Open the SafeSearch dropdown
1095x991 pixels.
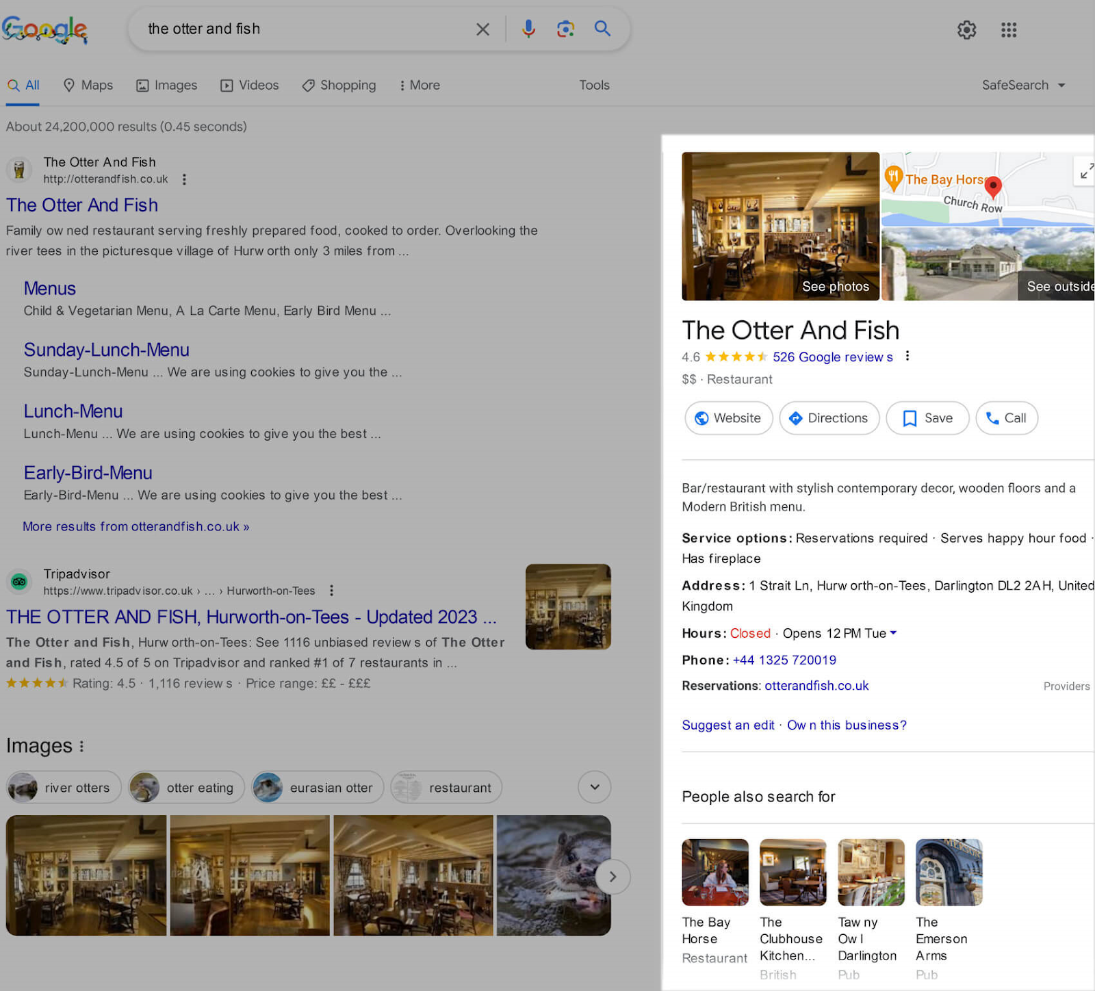point(1023,85)
